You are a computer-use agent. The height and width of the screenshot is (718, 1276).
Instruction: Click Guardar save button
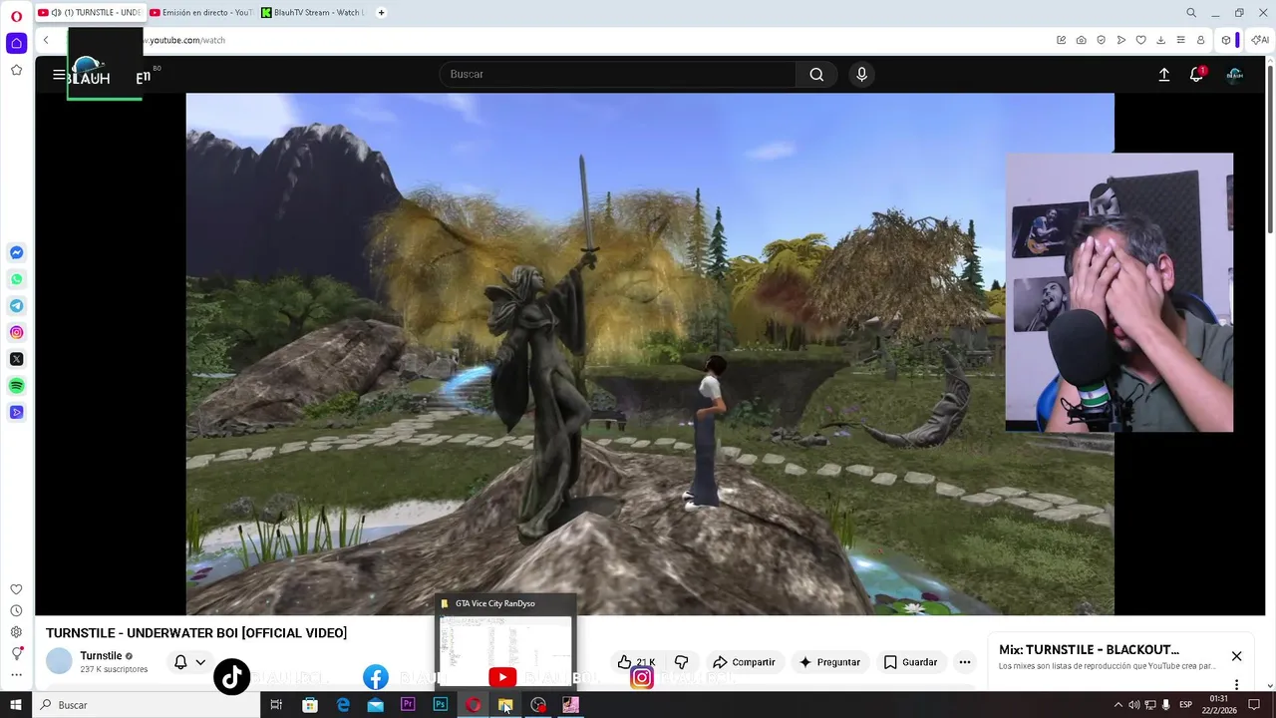(910, 662)
